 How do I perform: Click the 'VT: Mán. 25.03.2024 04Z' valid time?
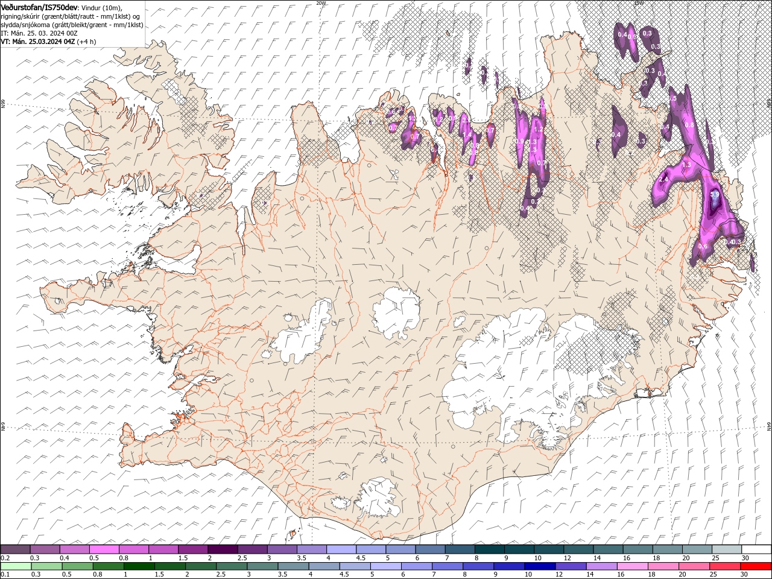click(37, 42)
